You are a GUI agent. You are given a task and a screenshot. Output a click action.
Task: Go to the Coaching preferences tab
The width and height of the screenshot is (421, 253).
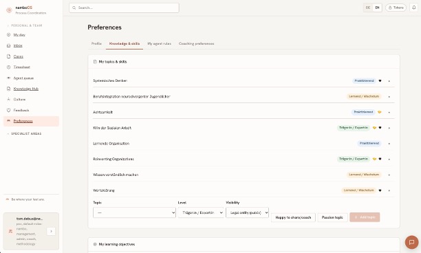point(196,43)
